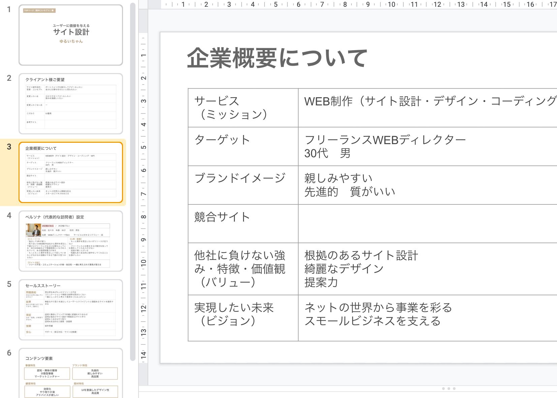Click the table cell '競合サイト'
Image resolution: width=557 pixels, height=398 pixels.
(243, 224)
